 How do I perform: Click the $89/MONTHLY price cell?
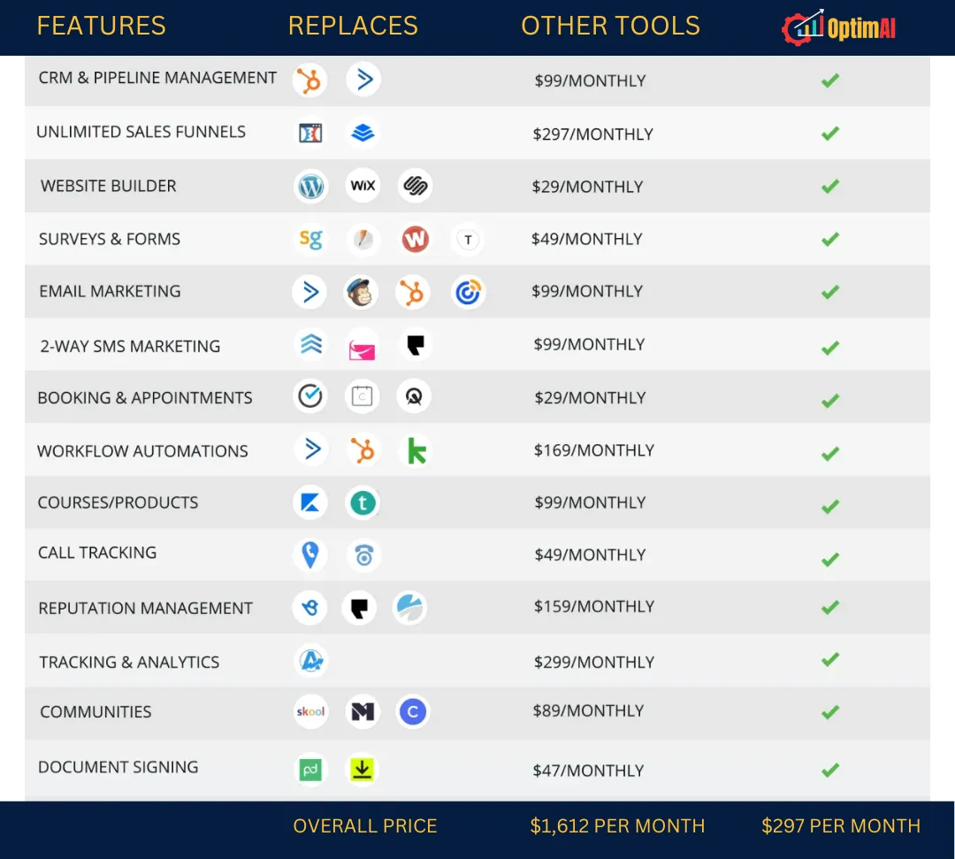[x=588, y=710]
